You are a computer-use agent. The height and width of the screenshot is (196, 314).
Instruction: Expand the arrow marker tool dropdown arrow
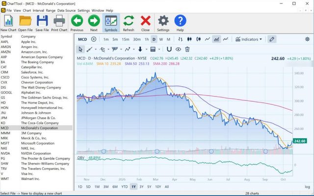click(146, 49)
